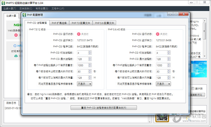Click scroll-down arrow of main window text panel
The height and width of the screenshot is (127, 211).
tap(204, 56)
